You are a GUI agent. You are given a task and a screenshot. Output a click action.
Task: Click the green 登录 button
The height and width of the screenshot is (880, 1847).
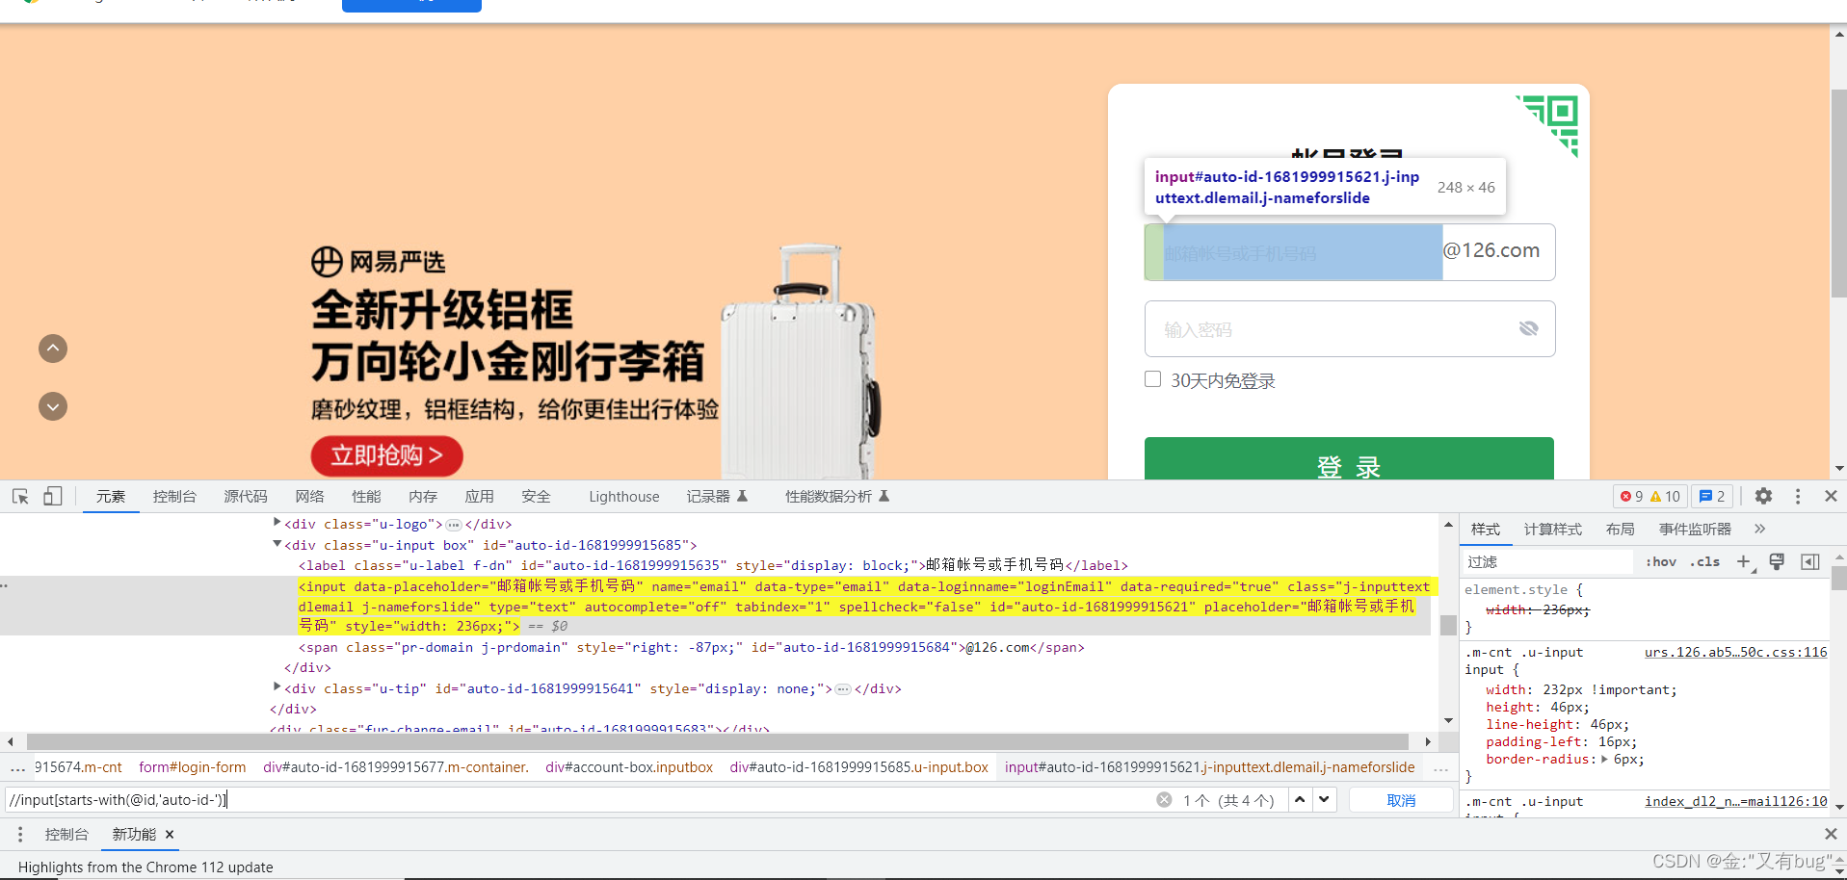pyautogui.click(x=1349, y=459)
